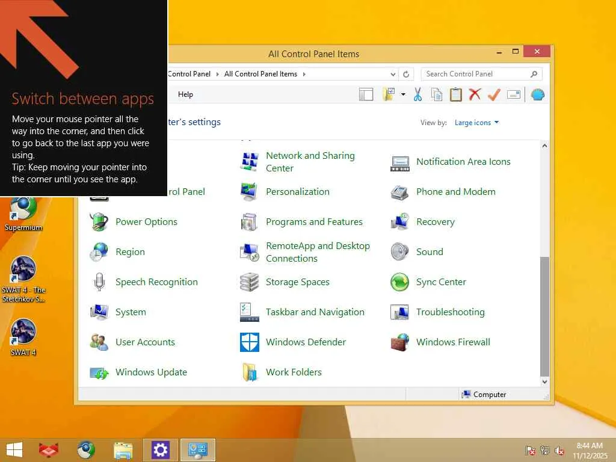Open the Power Options battery icon
The height and width of the screenshot is (462, 616).
[x=99, y=221]
